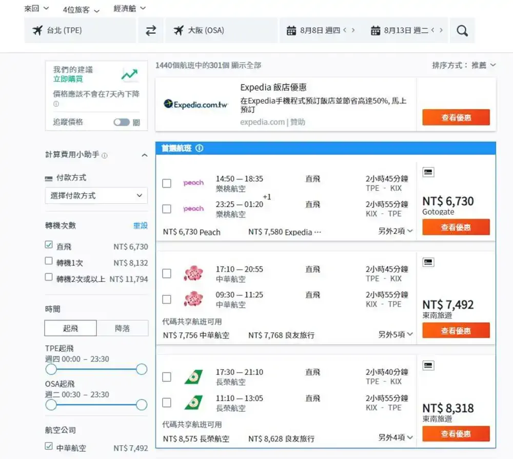
Task: Collapse the 計算費用小助手 section
Action: pos(144,155)
